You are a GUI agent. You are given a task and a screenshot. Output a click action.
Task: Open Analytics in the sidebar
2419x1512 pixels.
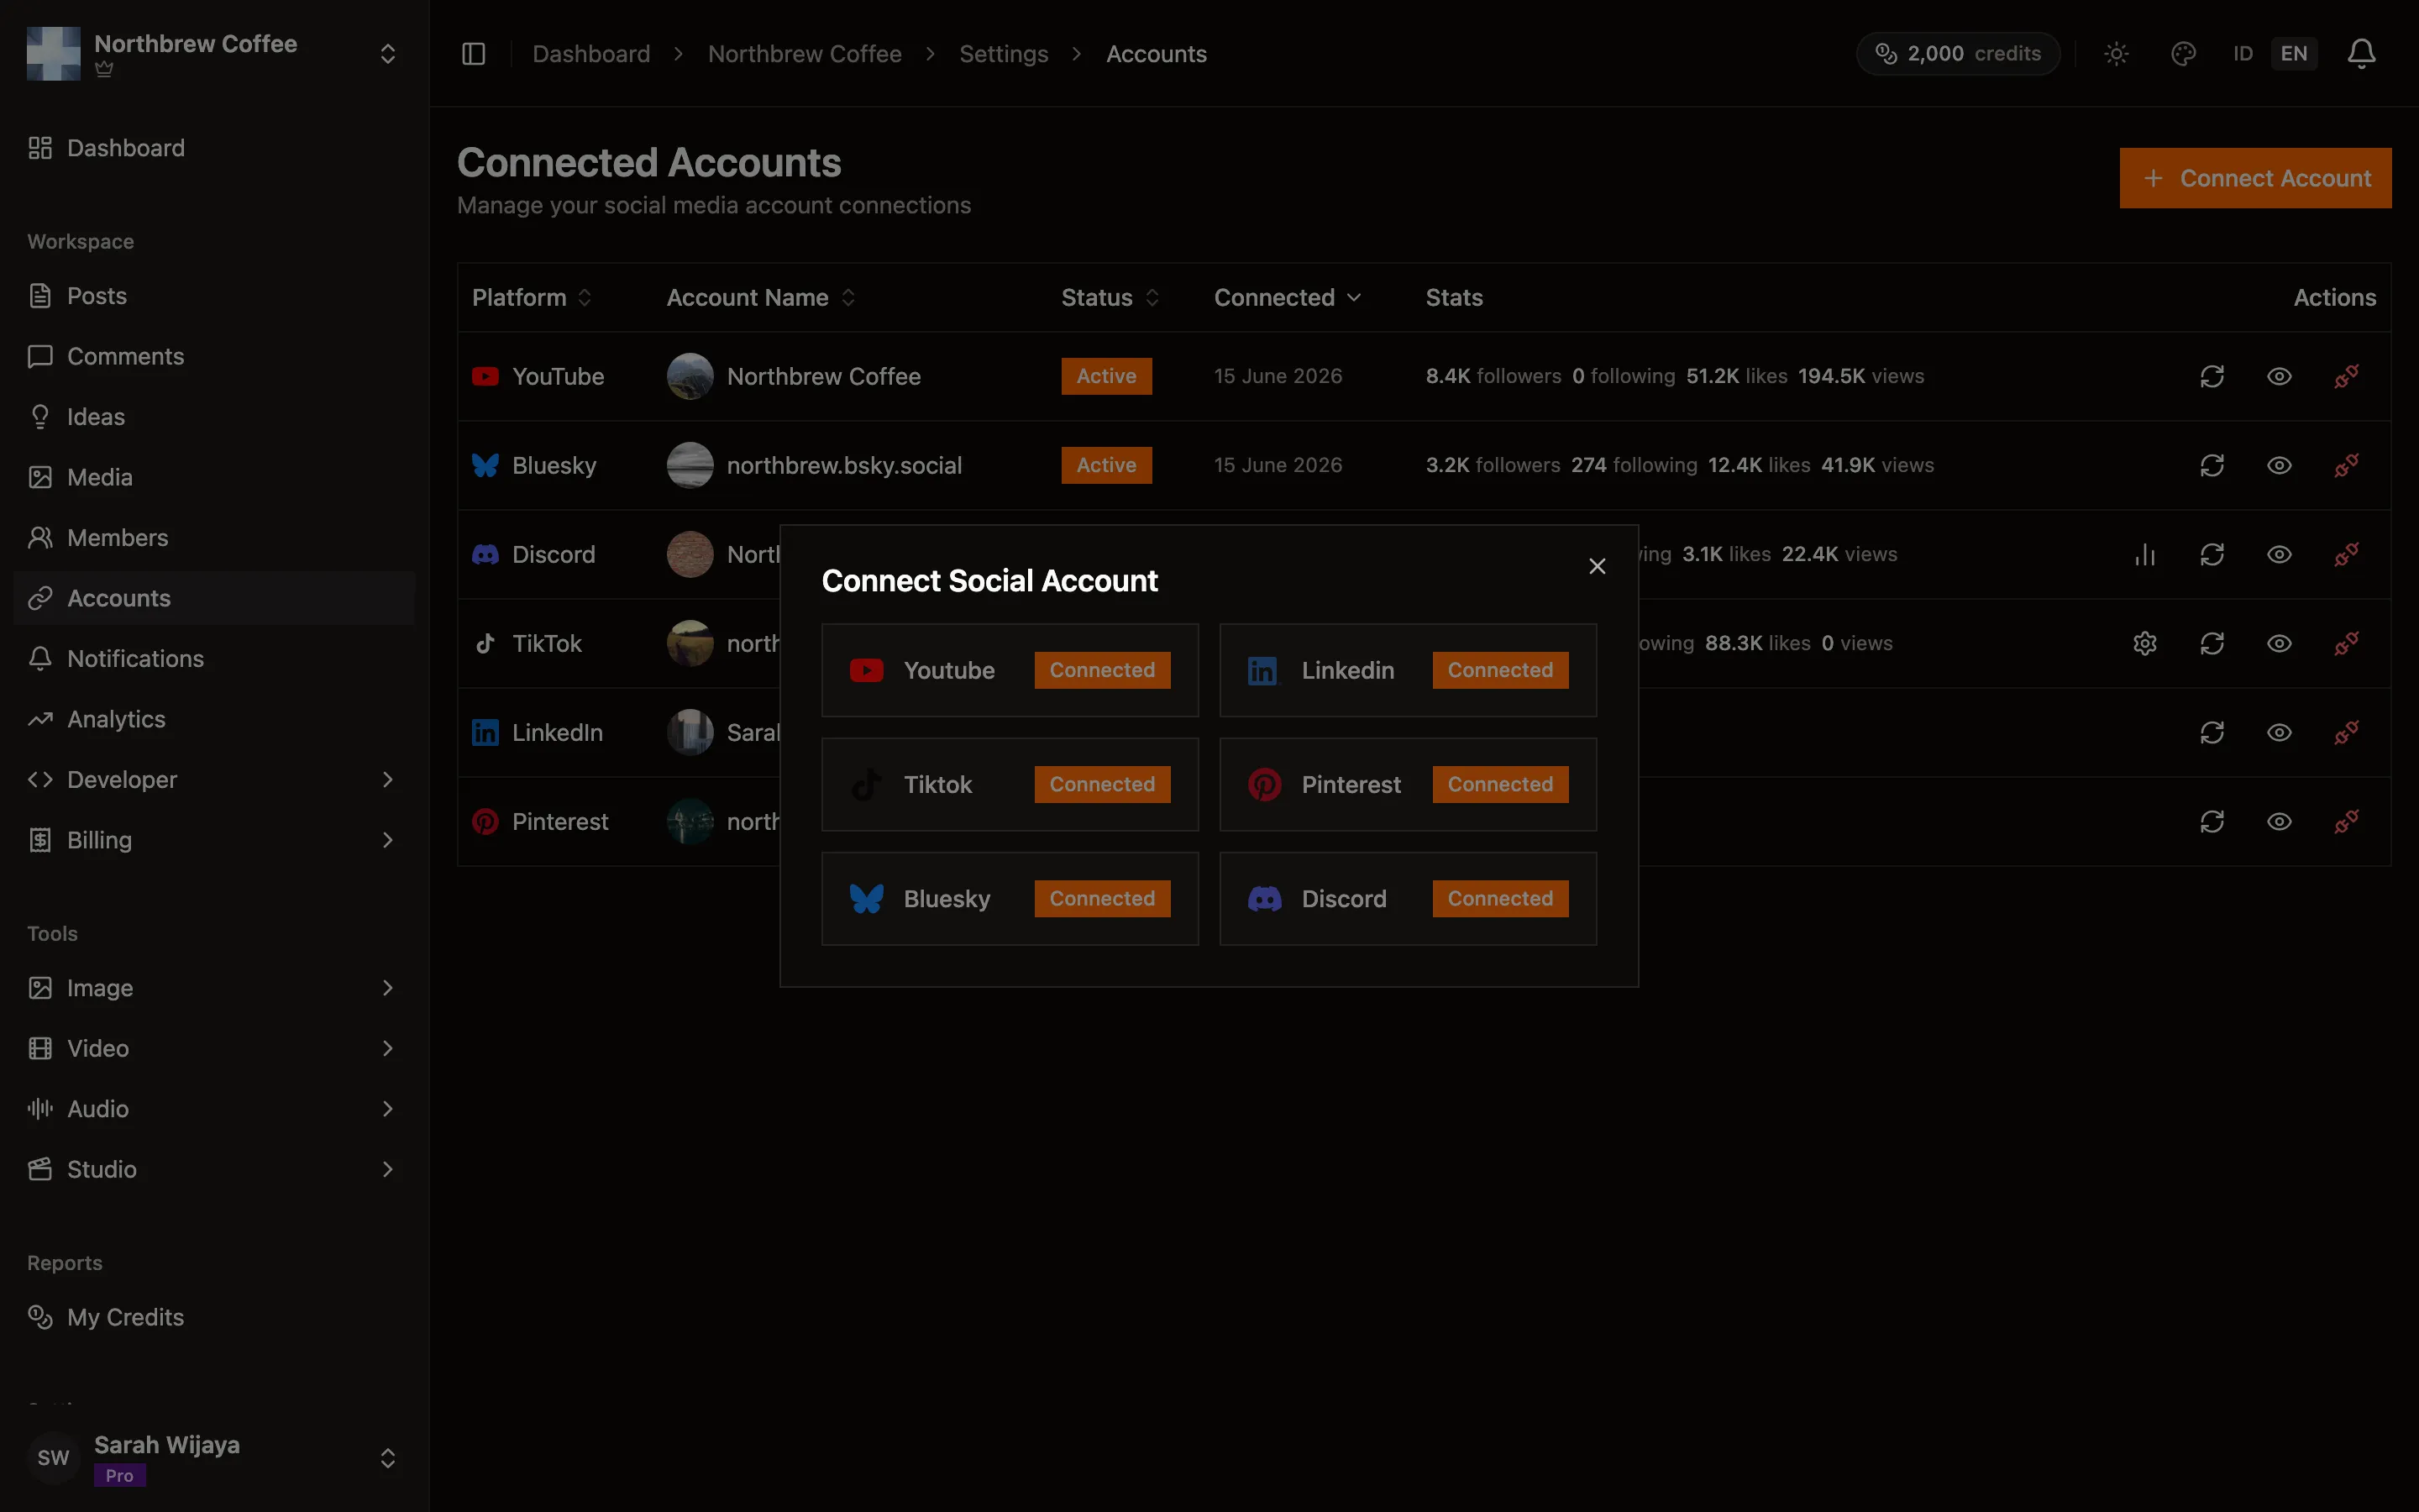215,719
